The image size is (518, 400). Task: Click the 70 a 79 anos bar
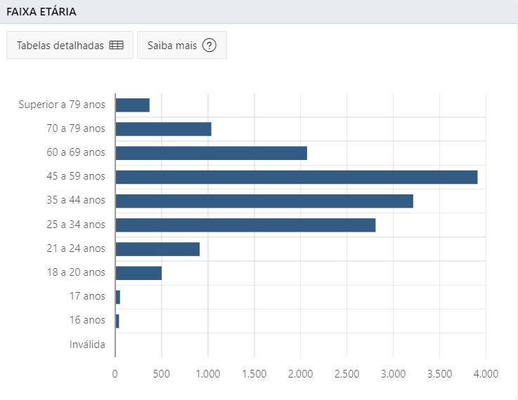click(164, 129)
